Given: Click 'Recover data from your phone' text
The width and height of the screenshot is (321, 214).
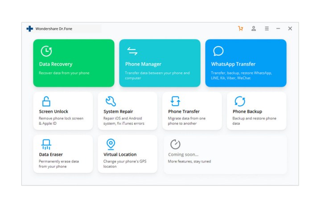Looking at the screenshot, I should (x=64, y=73).
